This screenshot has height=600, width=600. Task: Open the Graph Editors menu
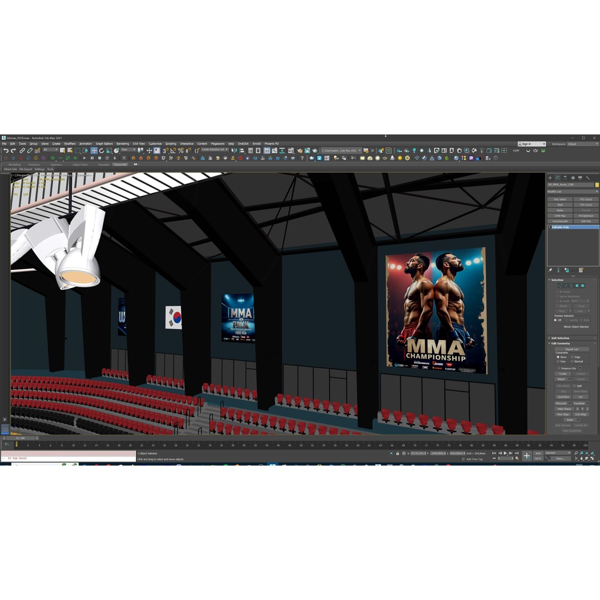[104, 144]
